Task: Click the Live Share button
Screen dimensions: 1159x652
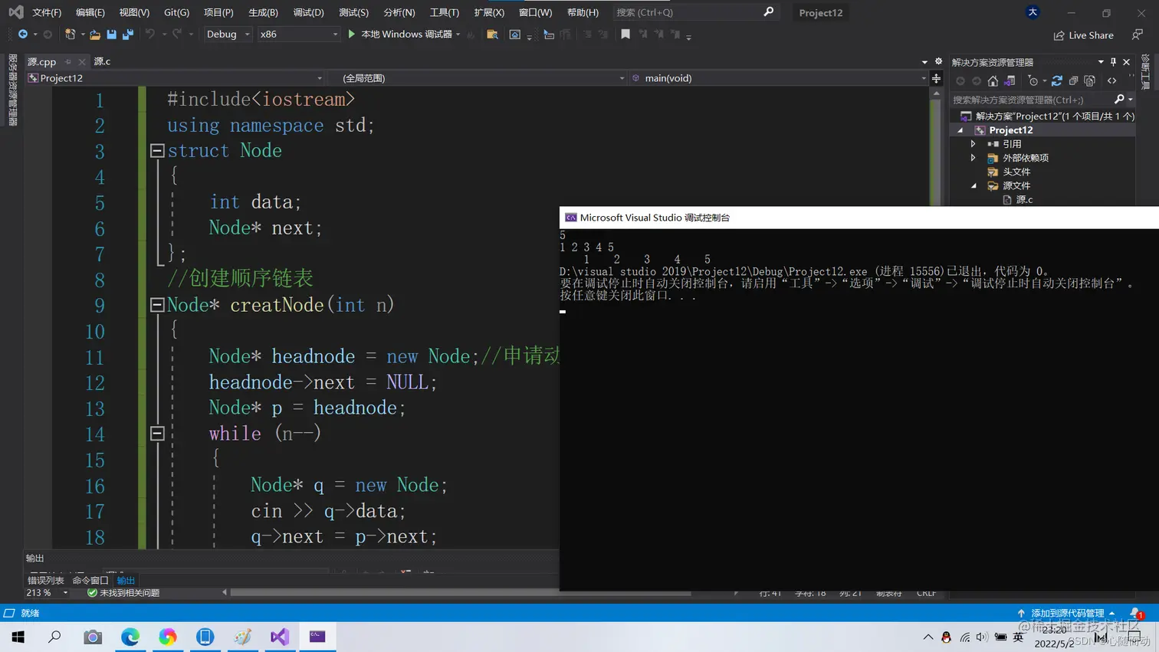Action: (x=1083, y=35)
